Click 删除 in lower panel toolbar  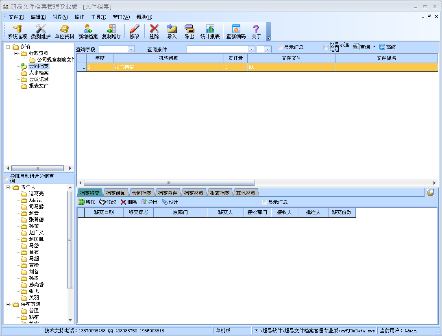click(128, 202)
